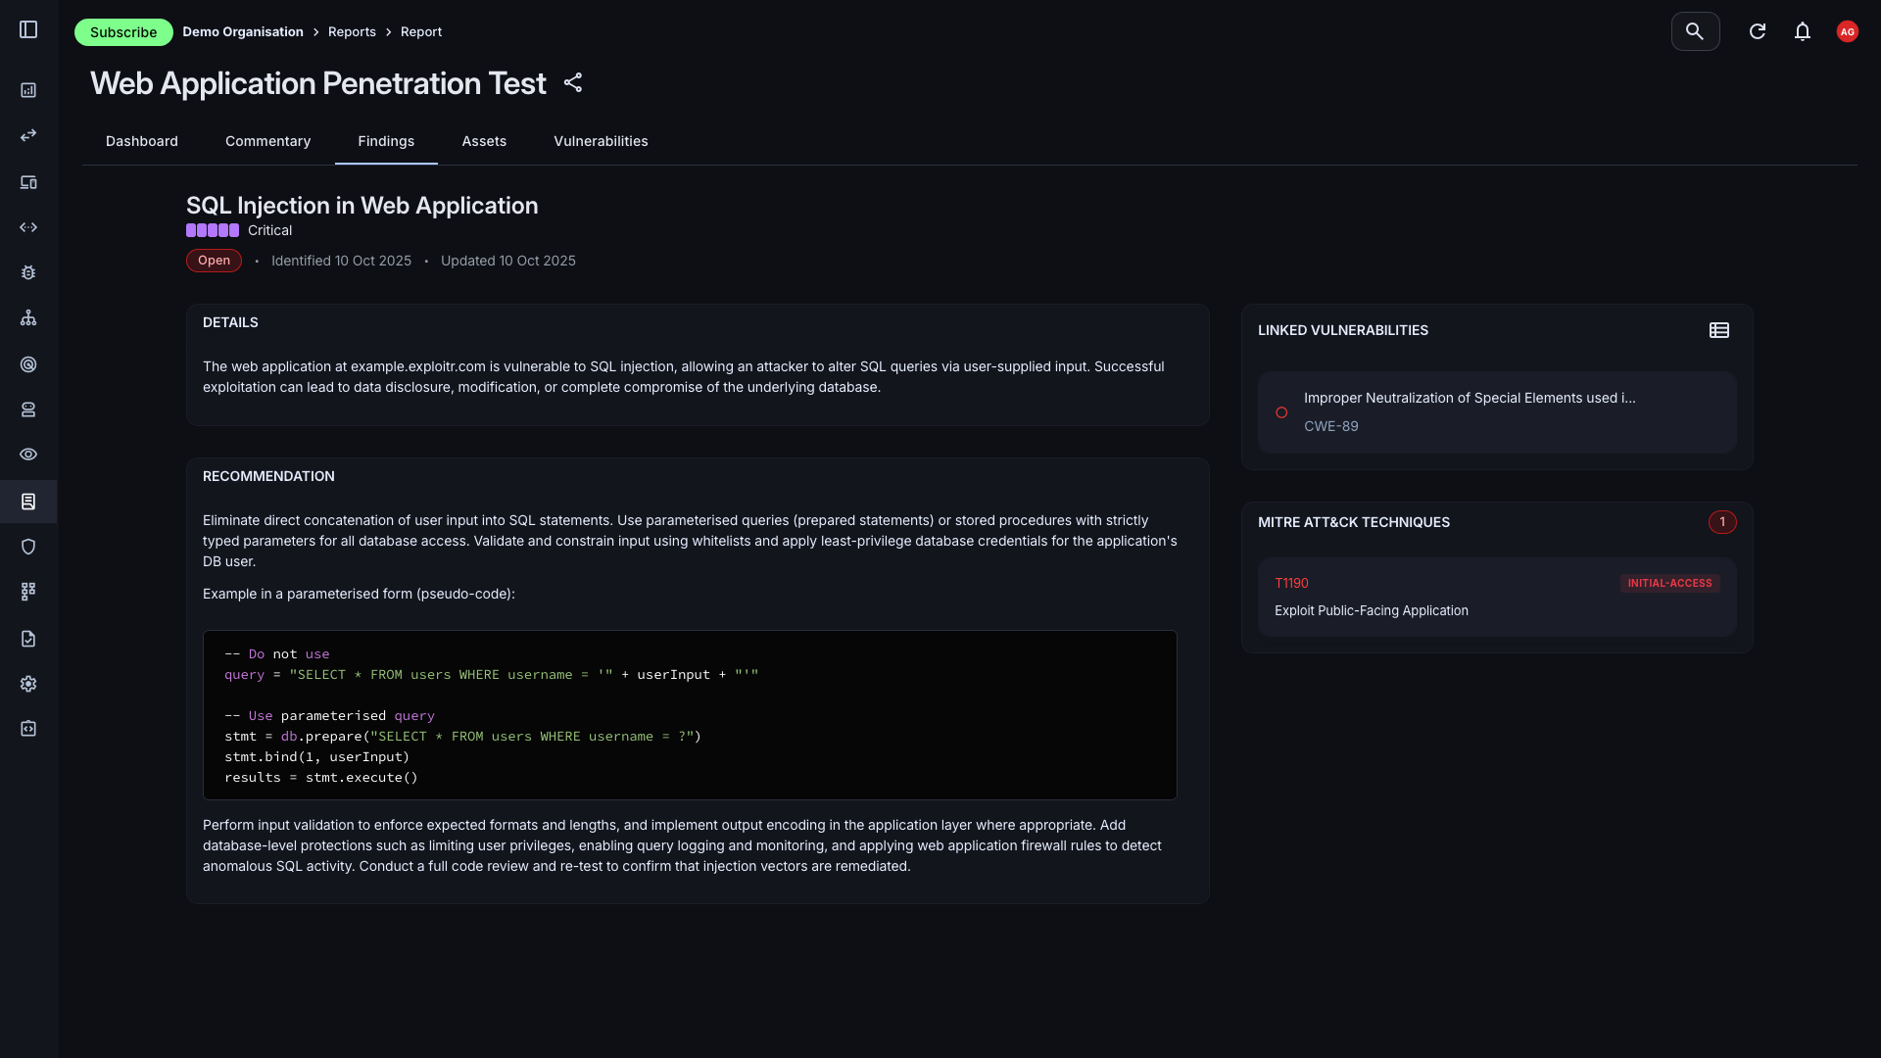The width and height of the screenshot is (1881, 1058).
Task: Click the status circle next to CWE-89 vulnerability
Action: coord(1281,412)
